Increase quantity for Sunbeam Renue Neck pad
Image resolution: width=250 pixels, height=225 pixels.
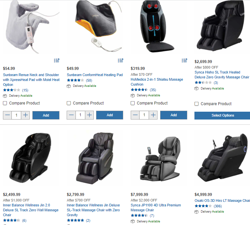pyautogui.click(x=25, y=115)
